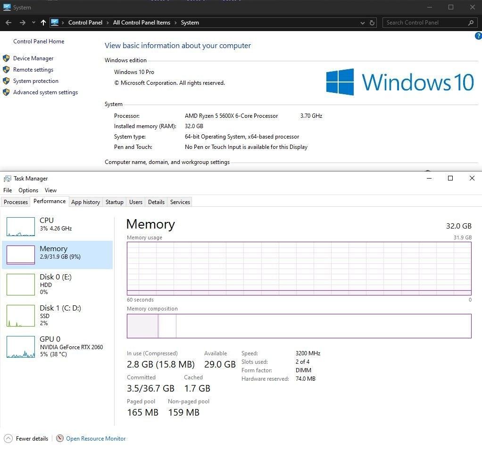The image size is (482, 450).
Task: Open recent locations dropdown arrow
Action: pyautogui.click(x=33, y=23)
